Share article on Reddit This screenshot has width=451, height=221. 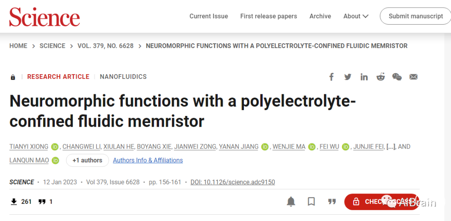coord(380,77)
